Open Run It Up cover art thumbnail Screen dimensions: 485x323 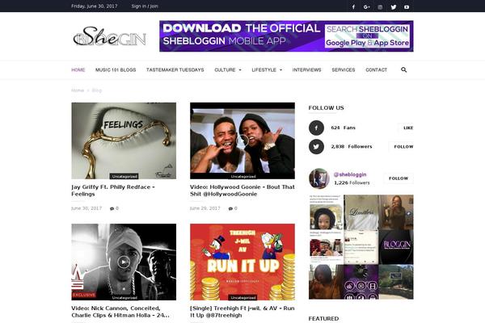pos(242,262)
